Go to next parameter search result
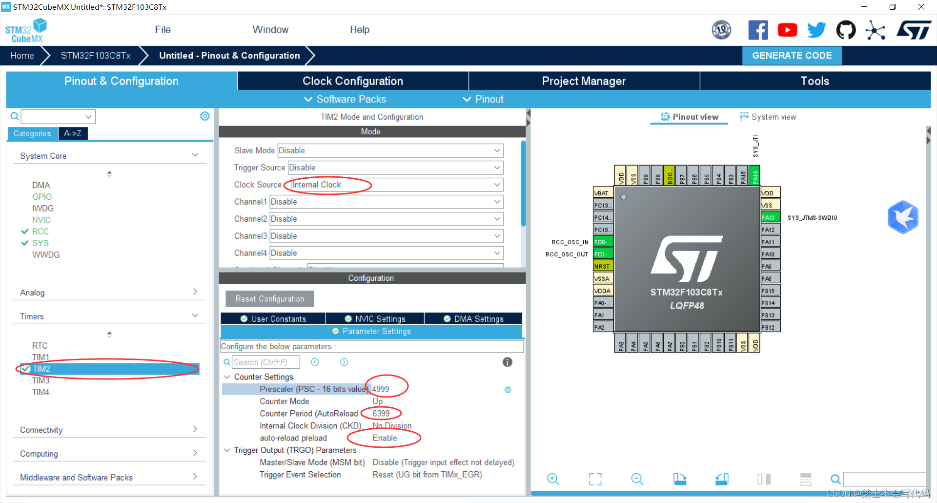The image size is (937, 503). click(344, 362)
